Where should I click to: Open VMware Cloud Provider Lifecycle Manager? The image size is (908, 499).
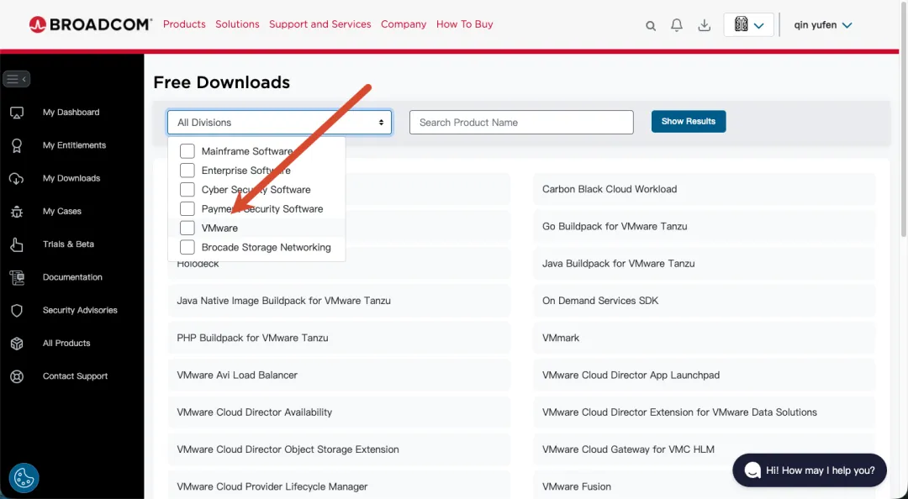[x=339, y=485]
